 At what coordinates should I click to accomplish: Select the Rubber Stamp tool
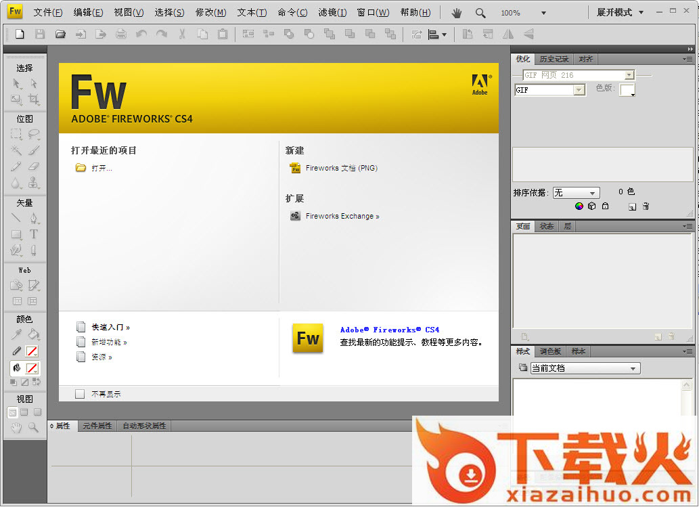point(33,183)
